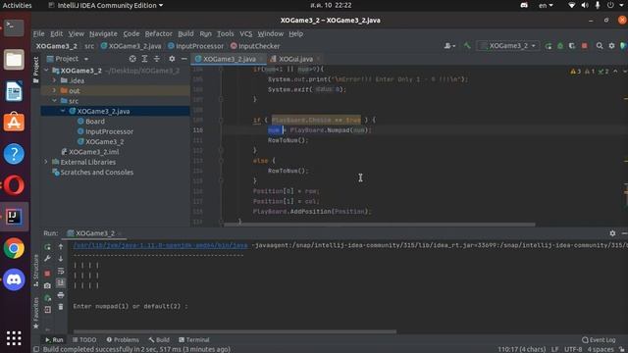628x353 pixels.
Task: Toggle Favorites side tool window tab
Action: point(35,313)
